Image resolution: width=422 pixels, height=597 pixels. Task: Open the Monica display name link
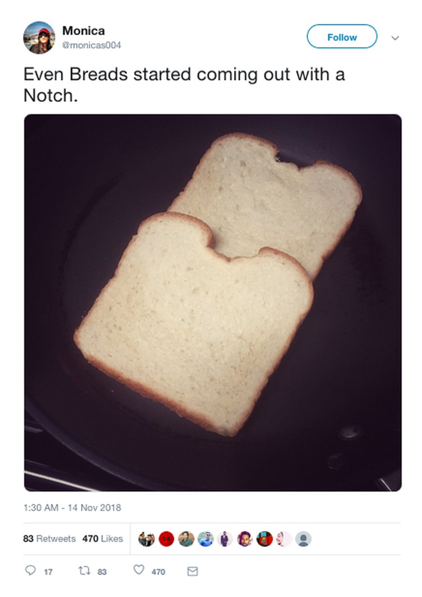[83, 30]
